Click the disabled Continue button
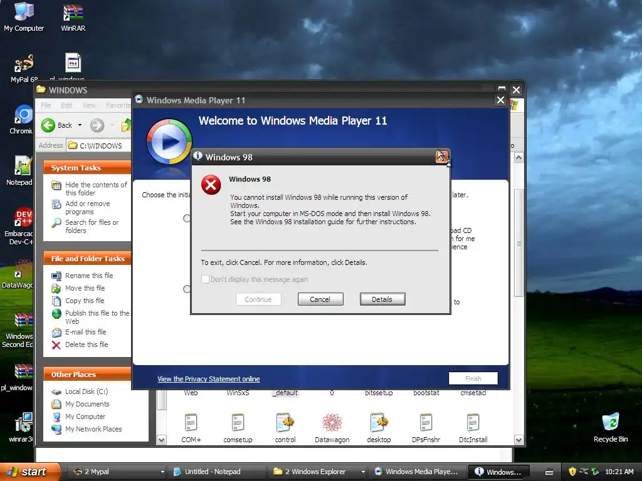Screen dimensions: 642x481 [x=258, y=299]
